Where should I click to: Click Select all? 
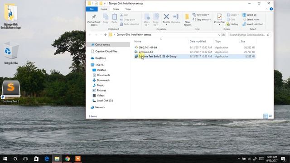(x=250, y=15)
